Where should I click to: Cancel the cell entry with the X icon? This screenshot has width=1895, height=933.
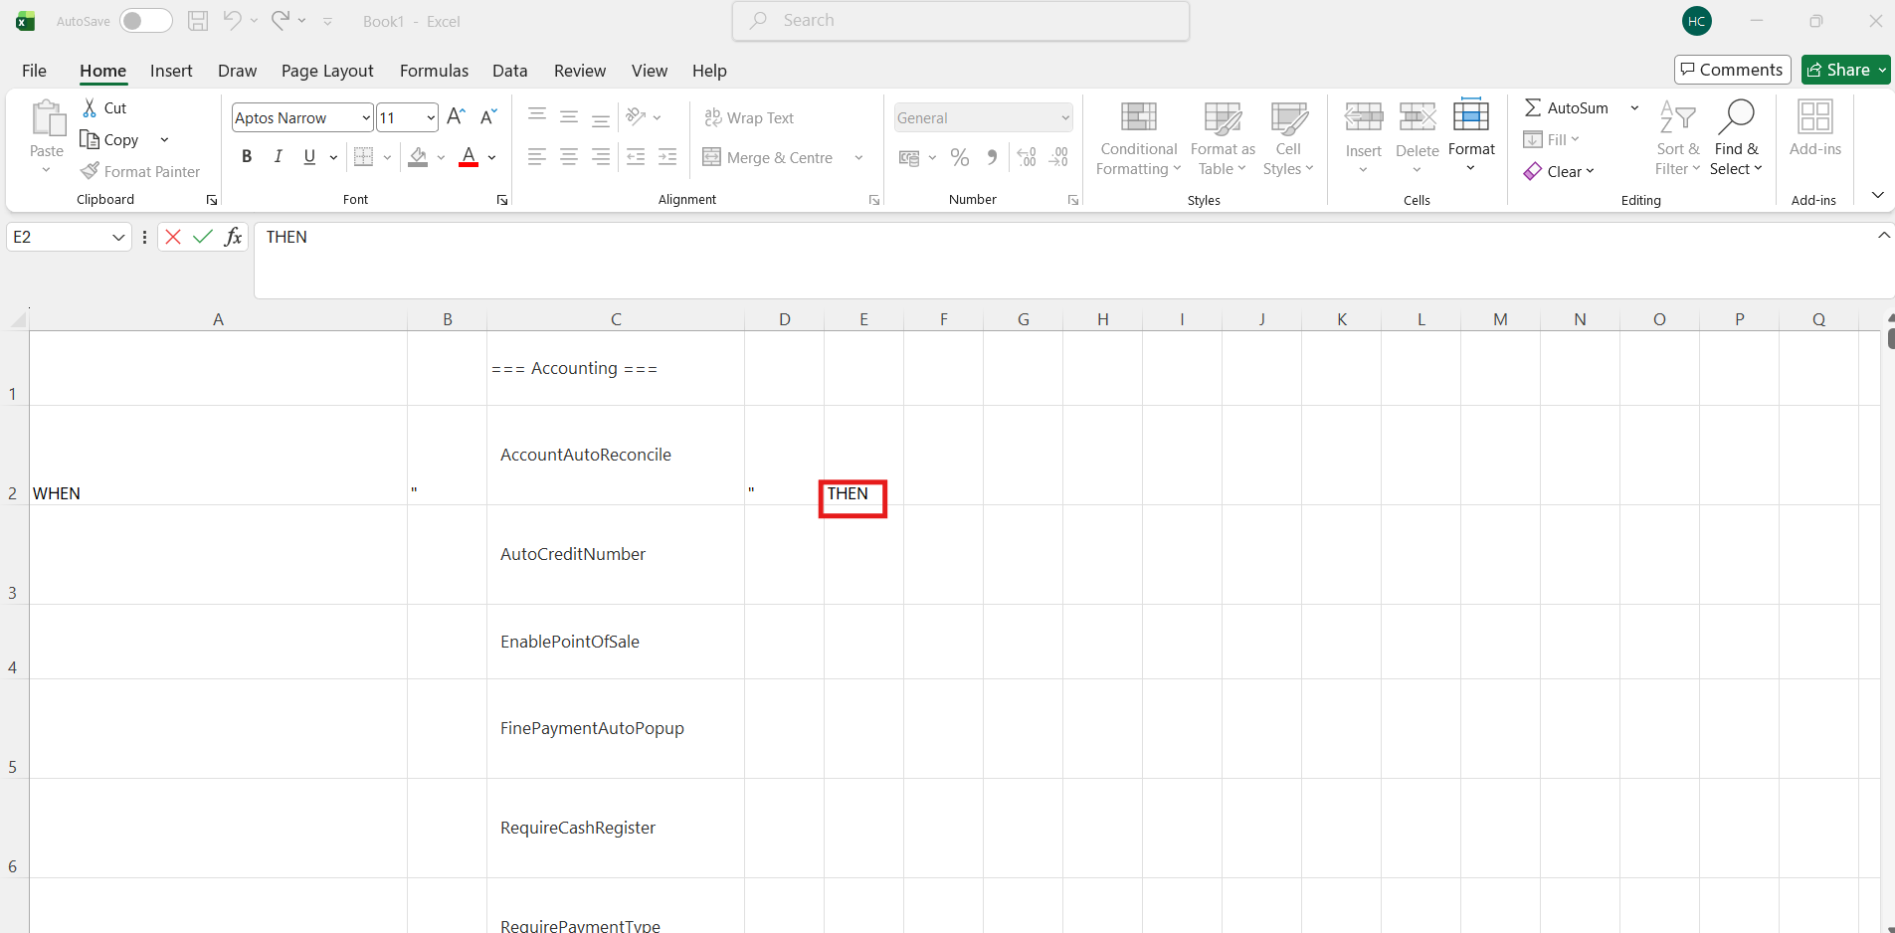tap(173, 237)
